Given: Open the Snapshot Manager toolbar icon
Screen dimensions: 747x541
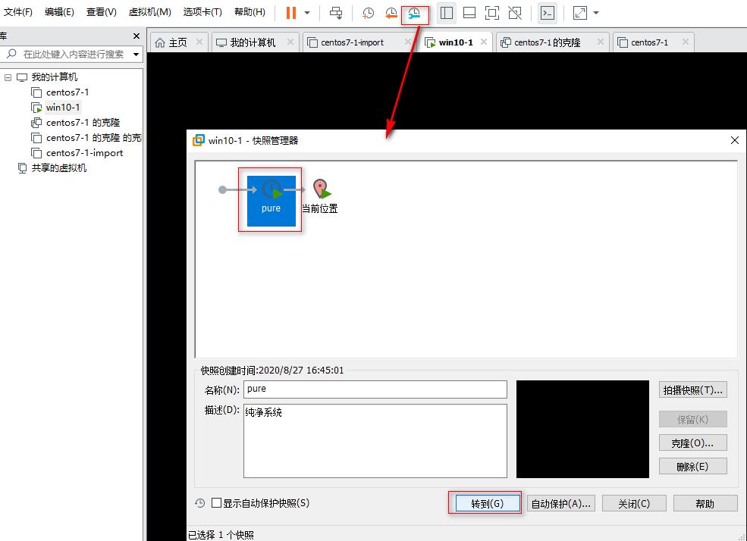Looking at the screenshot, I should coord(413,13).
